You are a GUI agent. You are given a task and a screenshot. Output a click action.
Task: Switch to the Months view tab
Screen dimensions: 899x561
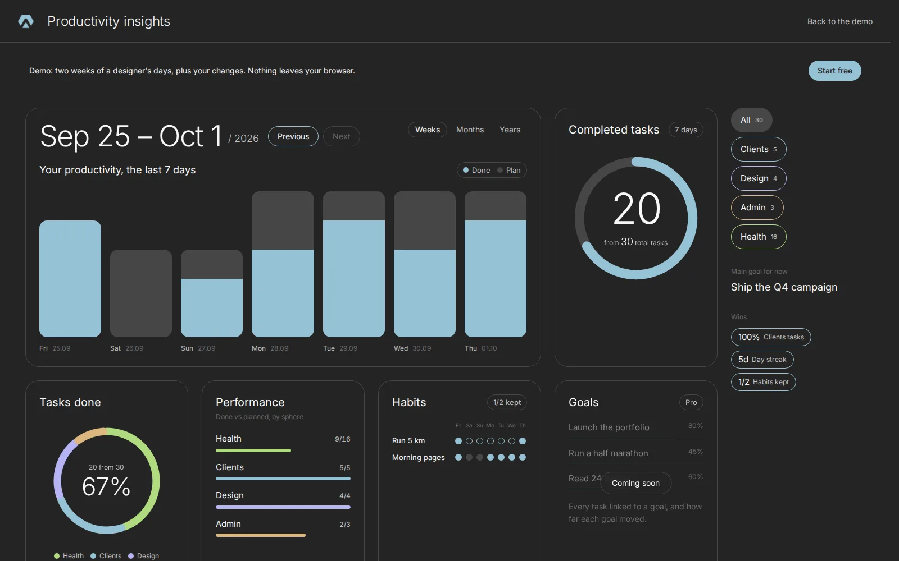tap(470, 130)
